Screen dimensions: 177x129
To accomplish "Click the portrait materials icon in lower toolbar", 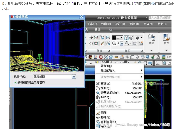I will 90,57.
